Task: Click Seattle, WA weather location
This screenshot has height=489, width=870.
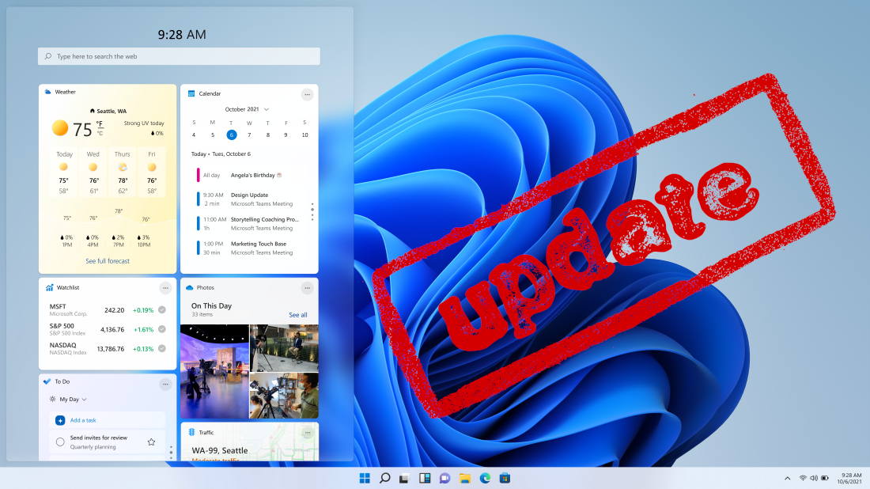Action: [x=108, y=111]
